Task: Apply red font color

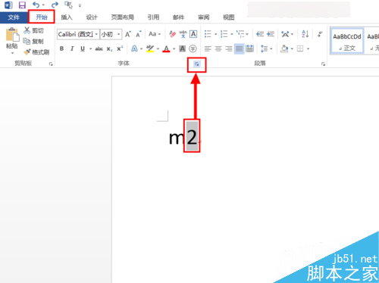Action: (x=166, y=48)
